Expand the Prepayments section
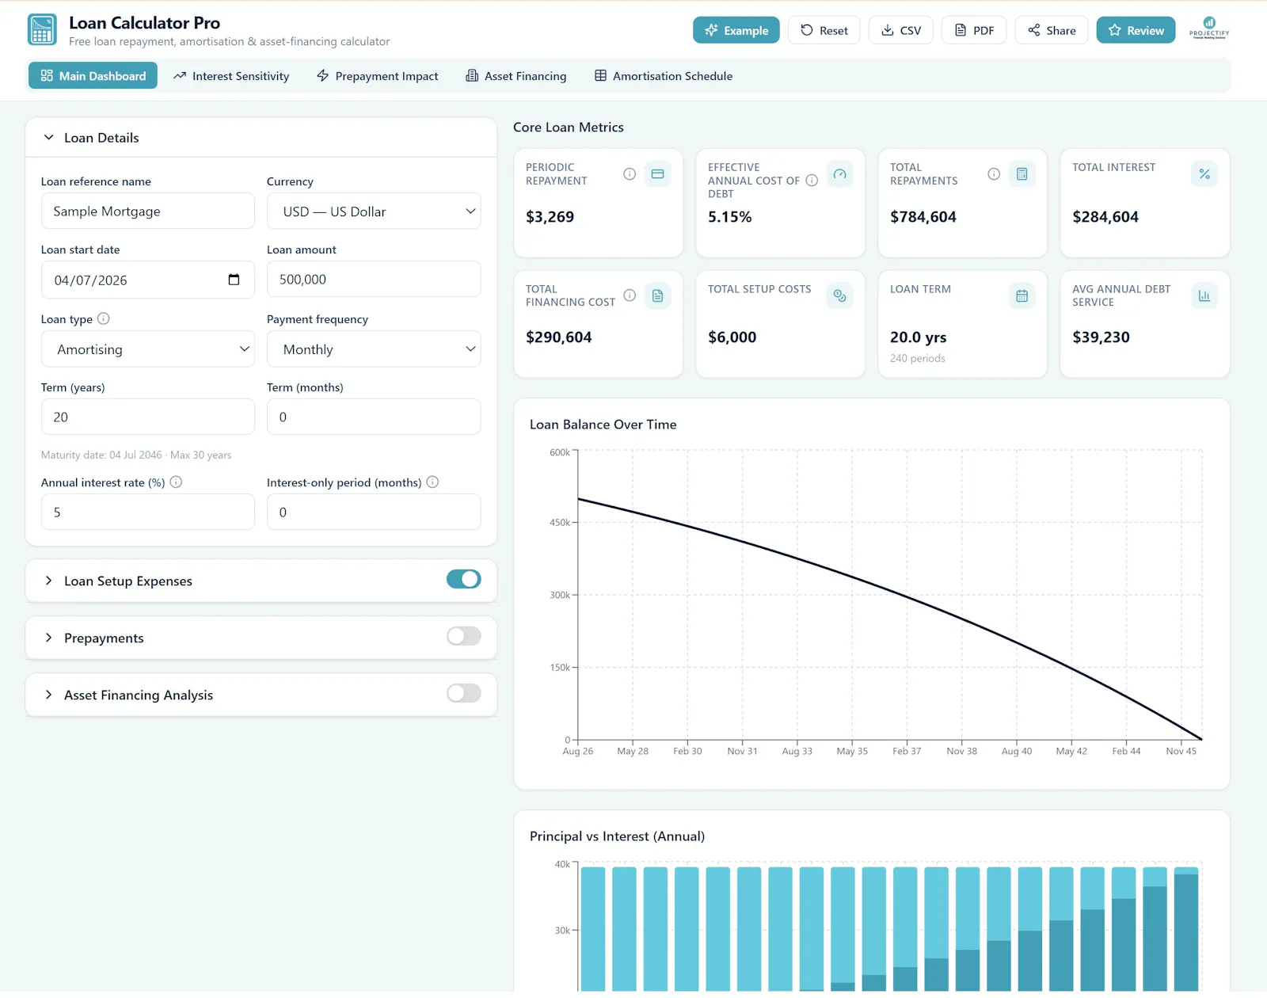The image size is (1267, 998). (48, 638)
